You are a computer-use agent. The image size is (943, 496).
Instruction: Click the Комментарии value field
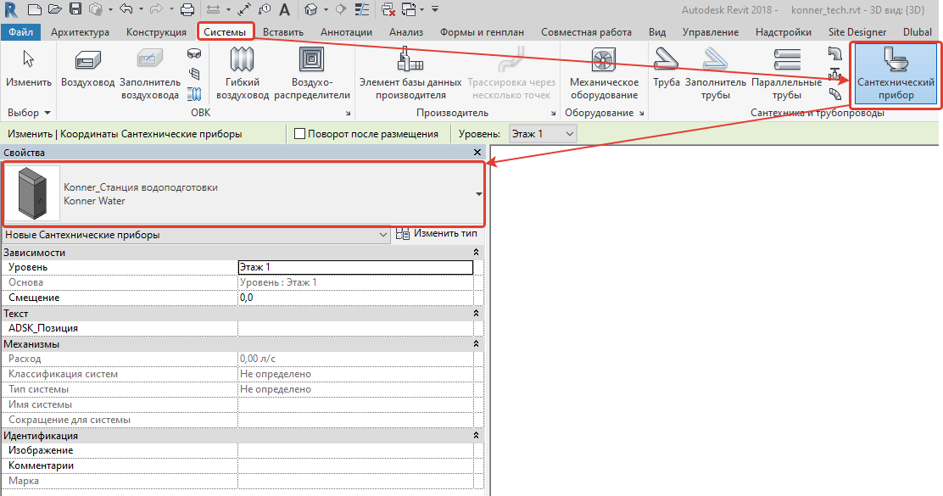pyautogui.click(x=355, y=465)
